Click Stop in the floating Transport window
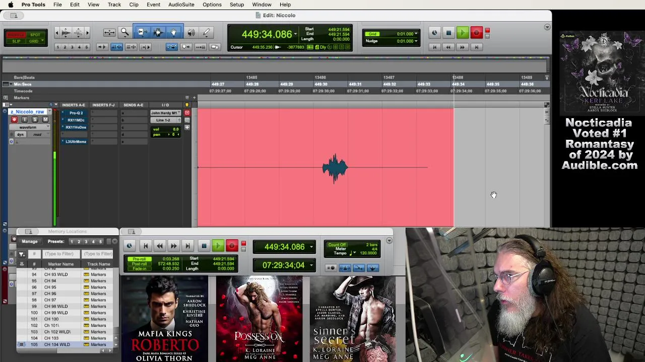 [204, 246]
